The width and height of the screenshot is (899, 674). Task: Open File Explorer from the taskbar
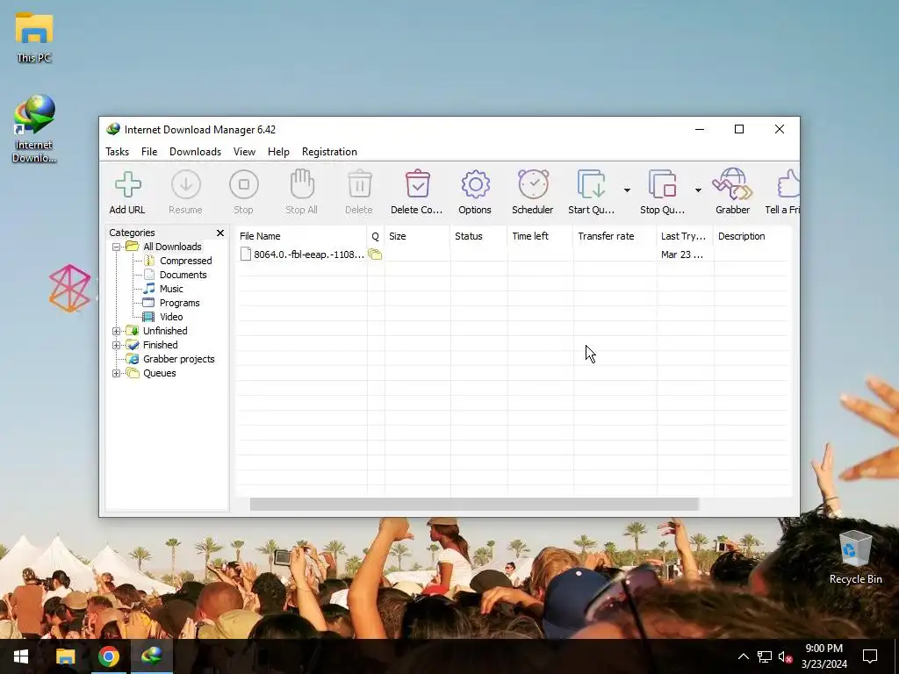[65, 656]
